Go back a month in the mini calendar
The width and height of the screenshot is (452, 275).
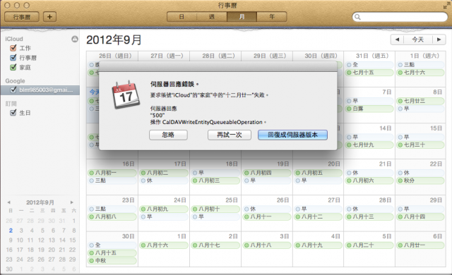click(x=9, y=202)
